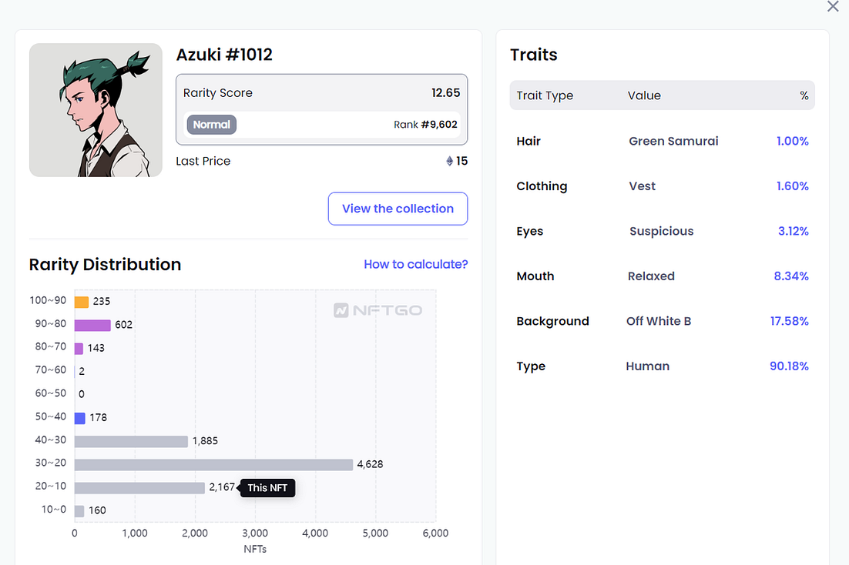Click the Type trait type label

(531, 366)
